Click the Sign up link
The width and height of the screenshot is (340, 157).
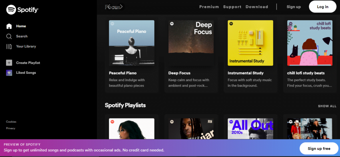pyautogui.click(x=294, y=7)
